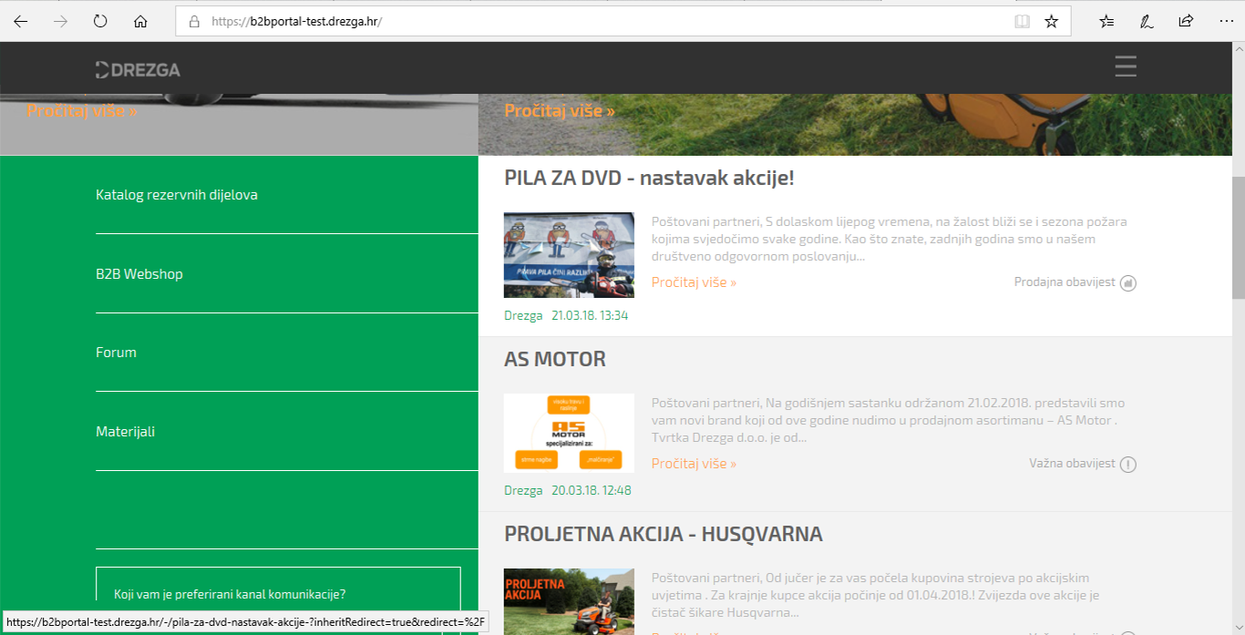The image size is (1245, 635).
Task: Go back to the previous page
Action: 21,21
